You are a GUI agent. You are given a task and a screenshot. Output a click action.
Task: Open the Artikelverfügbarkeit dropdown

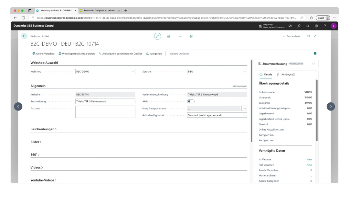(x=217, y=115)
